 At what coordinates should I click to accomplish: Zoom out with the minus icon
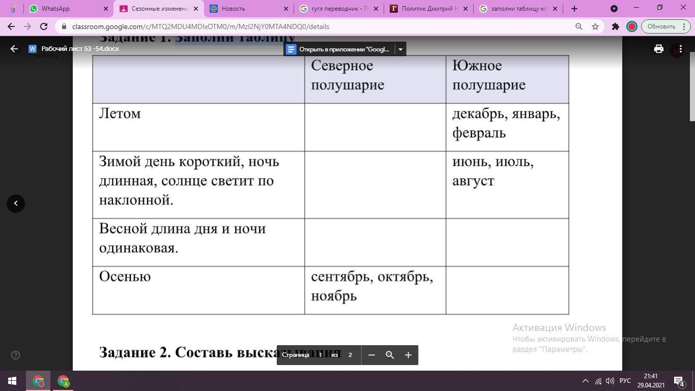point(371,355)
